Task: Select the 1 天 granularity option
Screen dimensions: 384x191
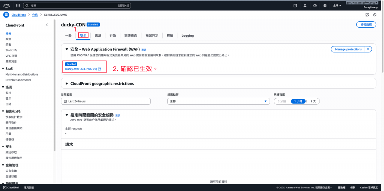Action: pos(313,101)
